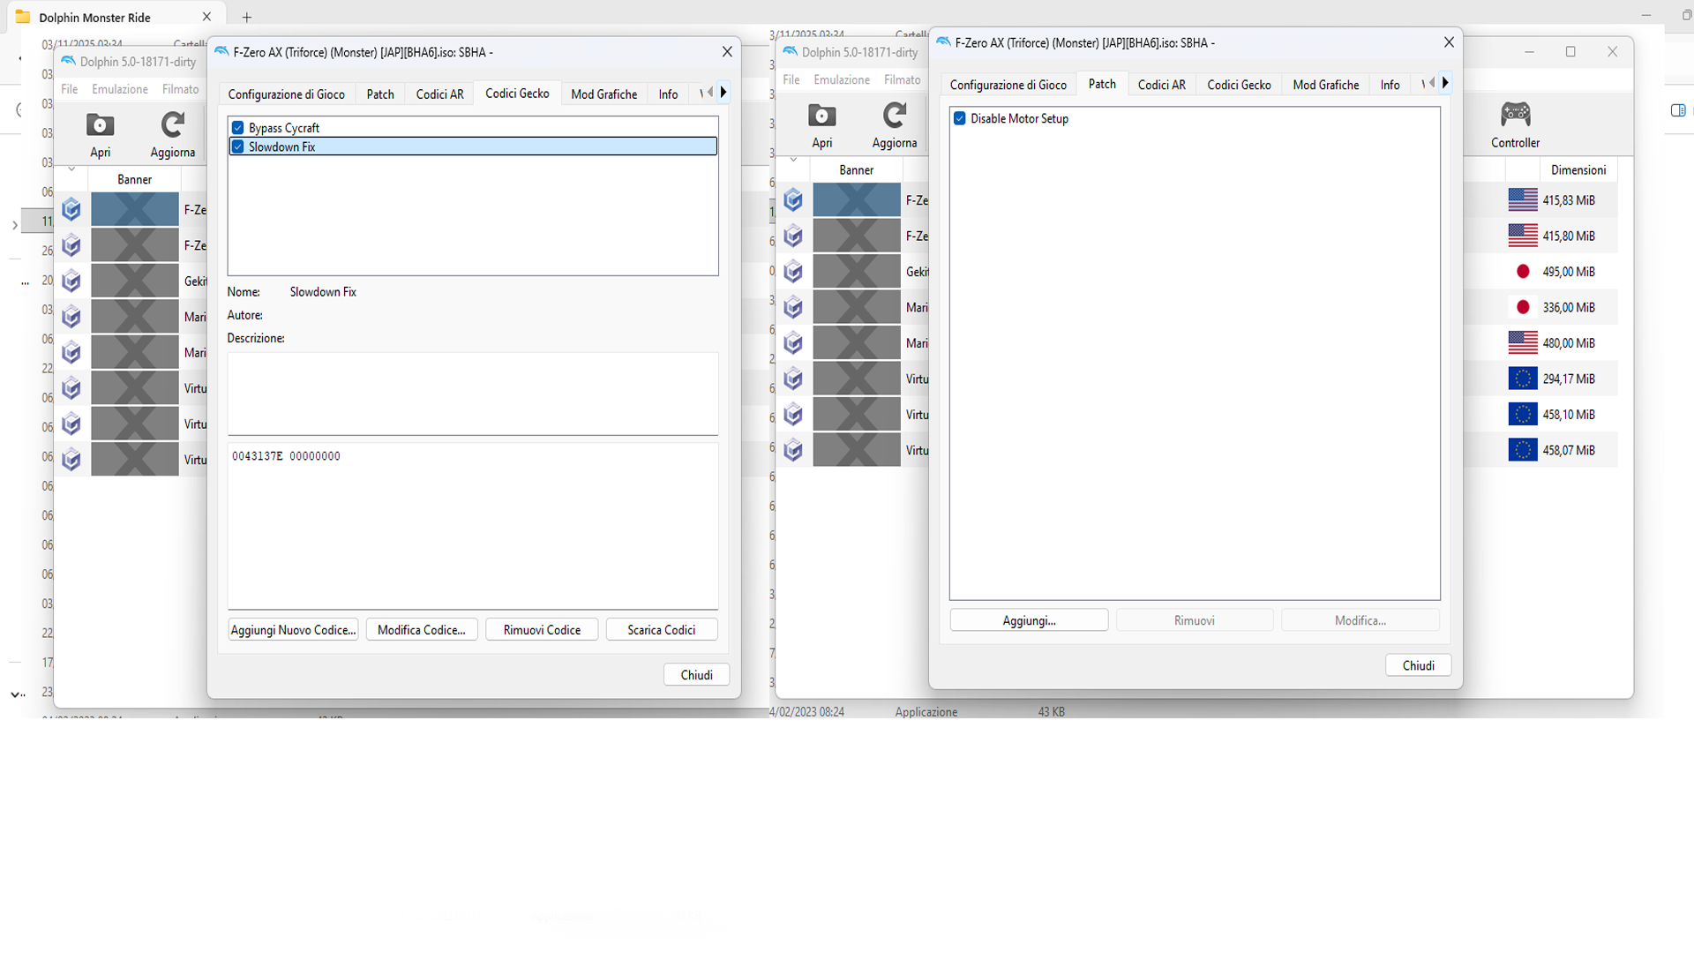Click platform icon of Geki row behind Patch dialog

(793, 272)
